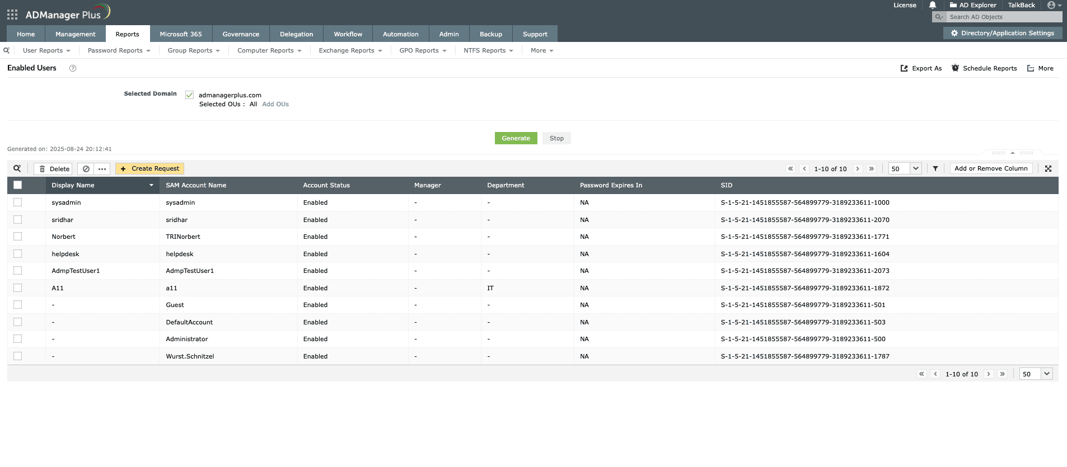Expand the User Reports dropdown
Screen dimensions: 1067x467
[46, 50]
